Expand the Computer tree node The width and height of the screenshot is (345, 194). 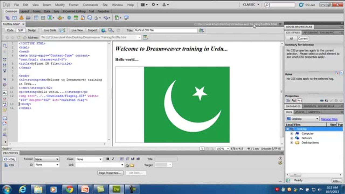pyautogui.click(x=292, y=134)
